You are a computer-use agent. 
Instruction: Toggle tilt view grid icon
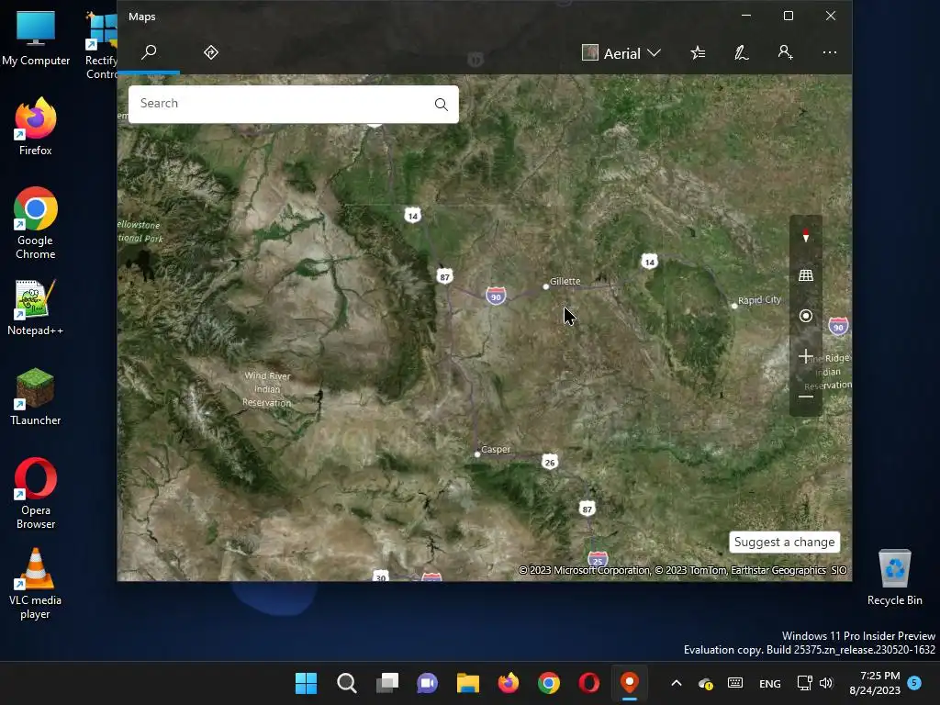coord(806,275)
